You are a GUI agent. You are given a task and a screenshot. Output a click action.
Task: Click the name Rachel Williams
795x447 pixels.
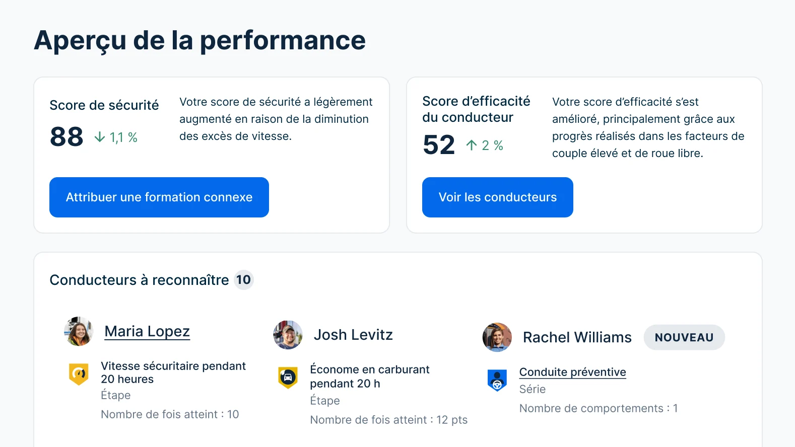(x=577, y=337)
